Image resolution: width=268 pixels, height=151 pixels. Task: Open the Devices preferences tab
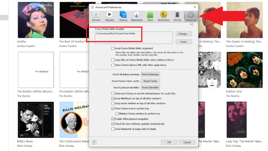click(177, 16)
